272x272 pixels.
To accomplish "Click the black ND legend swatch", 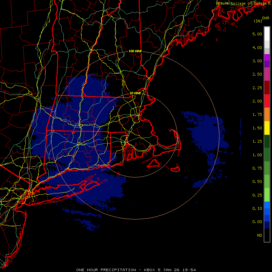I will tap(267, 235).
